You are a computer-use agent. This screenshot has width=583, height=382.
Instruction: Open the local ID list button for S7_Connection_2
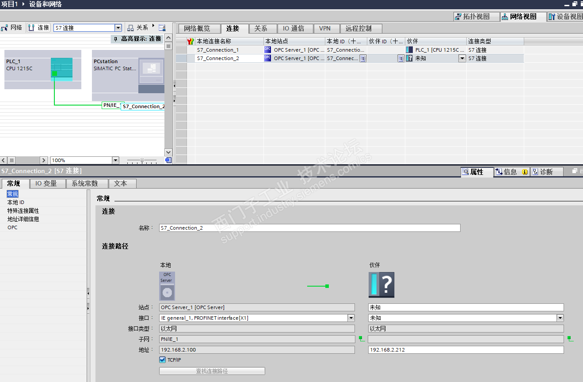pos(363,58)
